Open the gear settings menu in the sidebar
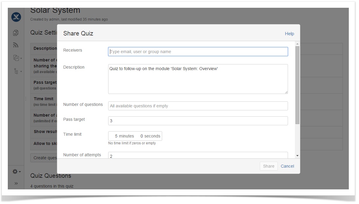Viewport: 359px width, 204px height. pos(16,172)
